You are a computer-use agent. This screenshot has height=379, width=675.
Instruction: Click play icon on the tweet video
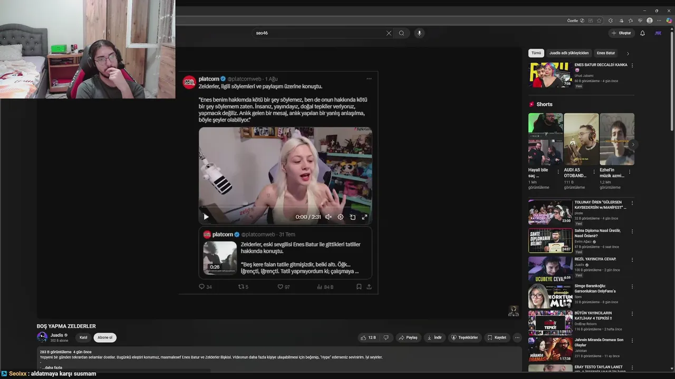206,217
